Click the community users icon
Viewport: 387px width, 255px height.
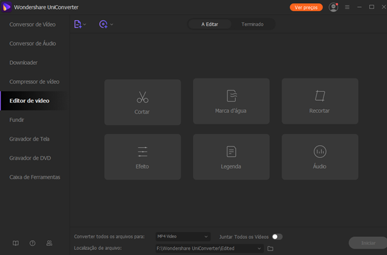[49, 243]
